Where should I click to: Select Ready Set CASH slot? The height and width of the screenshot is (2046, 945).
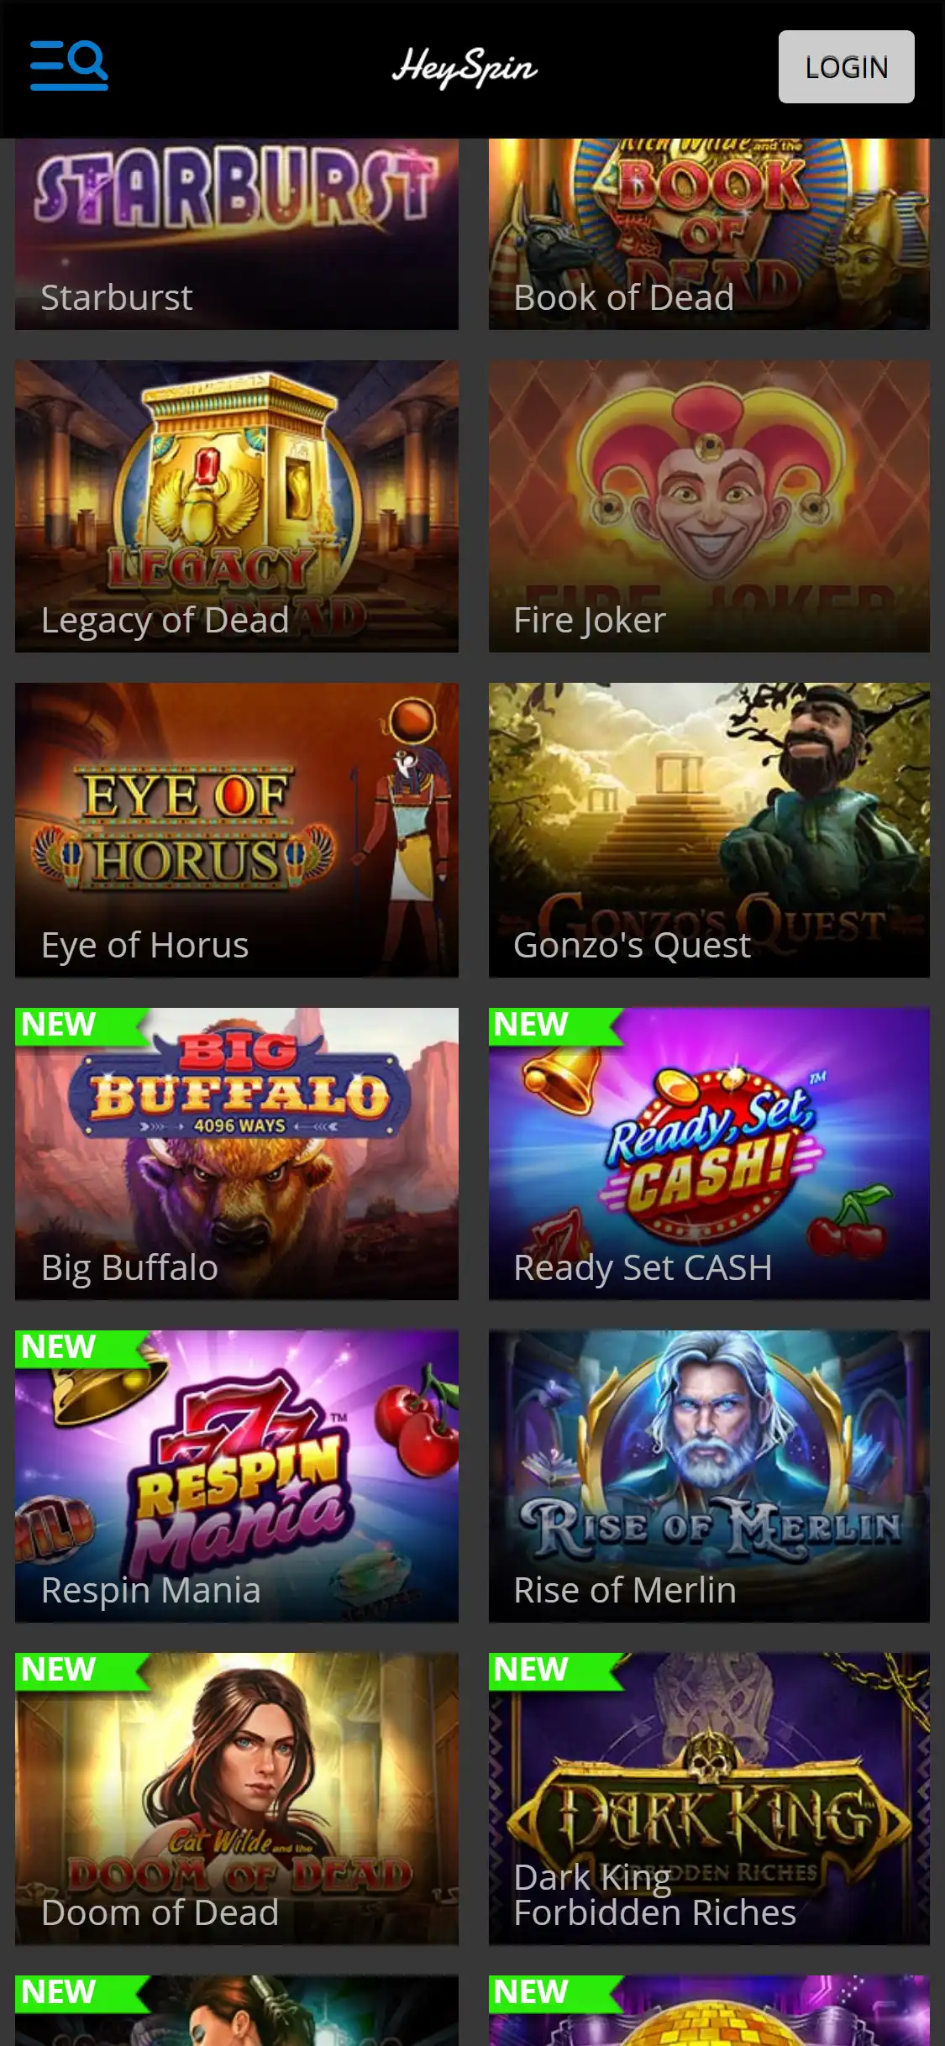tap(709, 1154)
